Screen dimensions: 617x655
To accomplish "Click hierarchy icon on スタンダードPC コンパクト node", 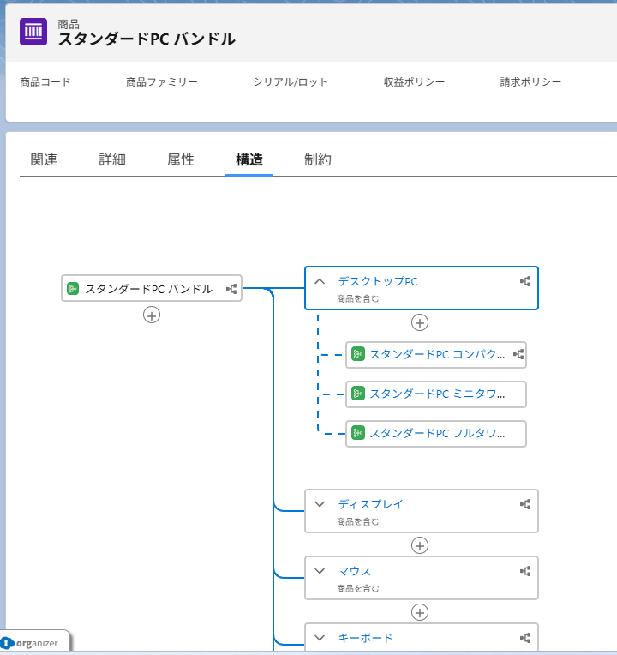I will point(518,354).
